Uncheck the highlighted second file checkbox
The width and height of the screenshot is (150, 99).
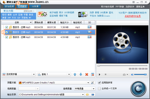pyautogui.click(x=6, y=32)
